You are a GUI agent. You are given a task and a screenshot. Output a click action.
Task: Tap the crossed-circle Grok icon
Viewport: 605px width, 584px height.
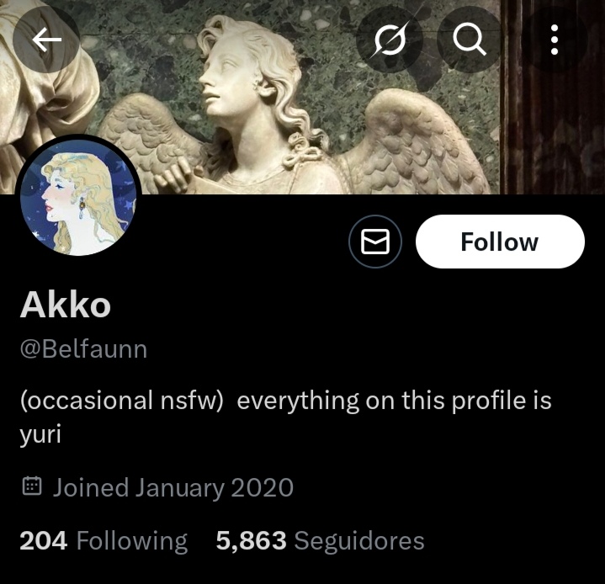pyautogui.click(x=390, y=40)
